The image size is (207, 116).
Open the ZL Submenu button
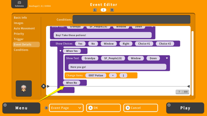(x=20, y=4)
